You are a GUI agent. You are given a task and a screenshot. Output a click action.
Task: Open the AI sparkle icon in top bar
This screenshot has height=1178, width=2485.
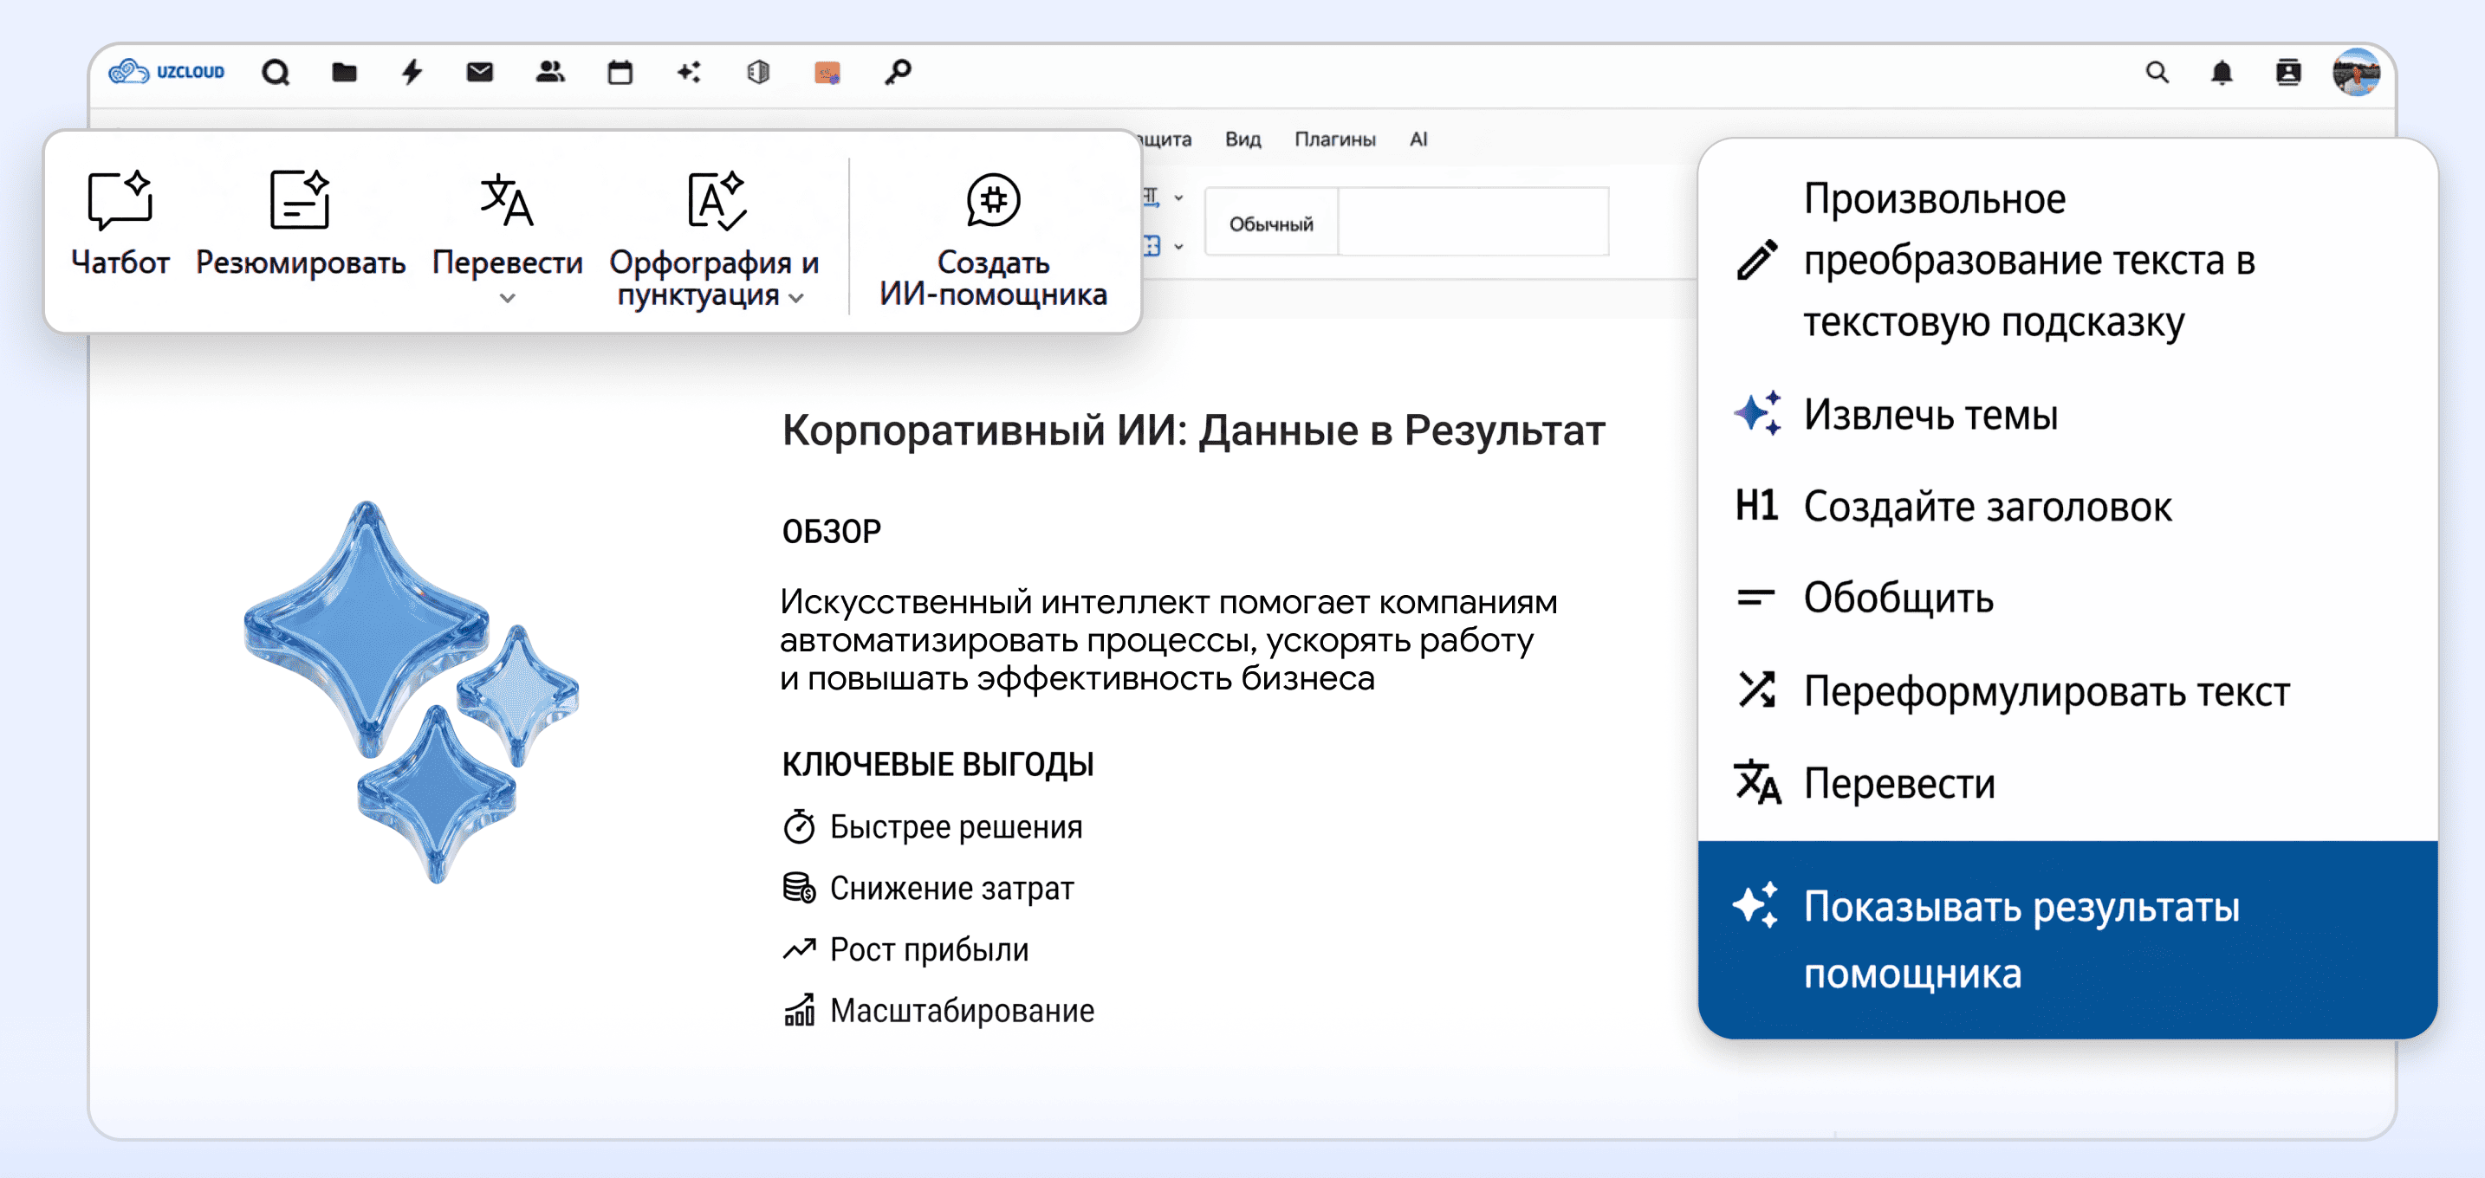tap(689, 72)
